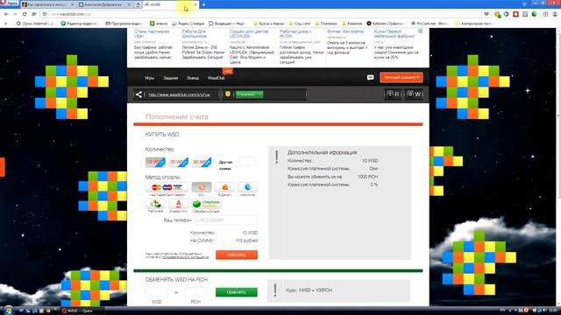
Task: Open the Opera main menu button
Action: click(9, 3)
